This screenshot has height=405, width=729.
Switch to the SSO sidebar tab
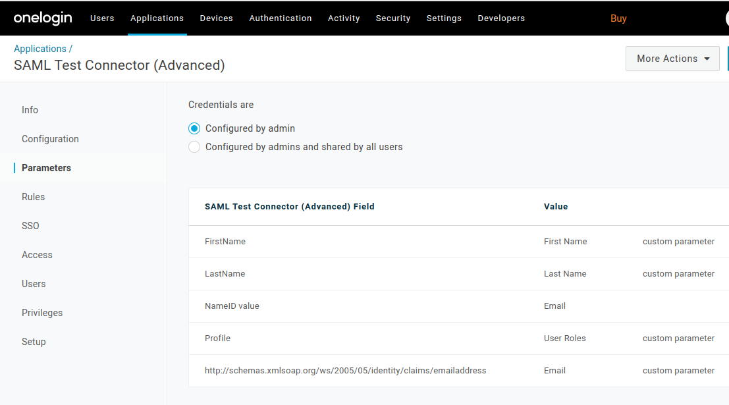(x=30, y=225)
